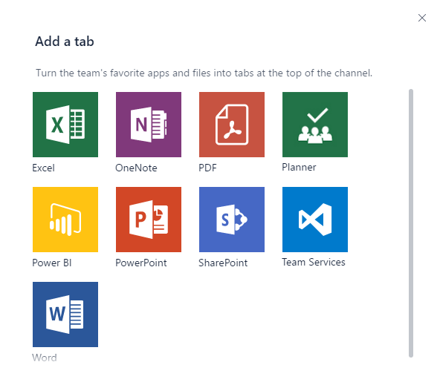Click the Team Services Visual Studio tile
The height and width of the screenshot is (382, 440).
click(315, 220)
